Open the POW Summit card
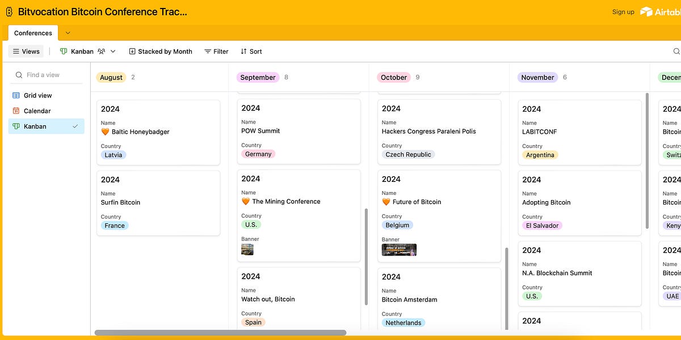This screenshot has width=681, height=340. tap(299, 131)
